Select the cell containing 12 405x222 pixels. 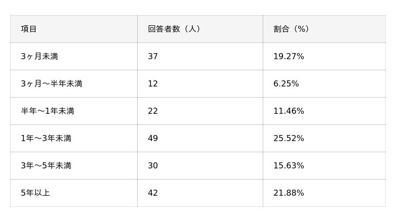click(153, 84)
